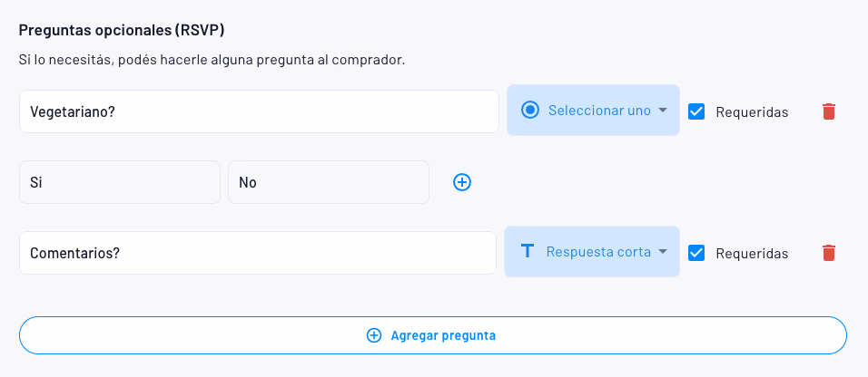Uncheck Requeridas for the Comentarios? question
The width and height of the screenshot is (868, 377).
(696, 253)
